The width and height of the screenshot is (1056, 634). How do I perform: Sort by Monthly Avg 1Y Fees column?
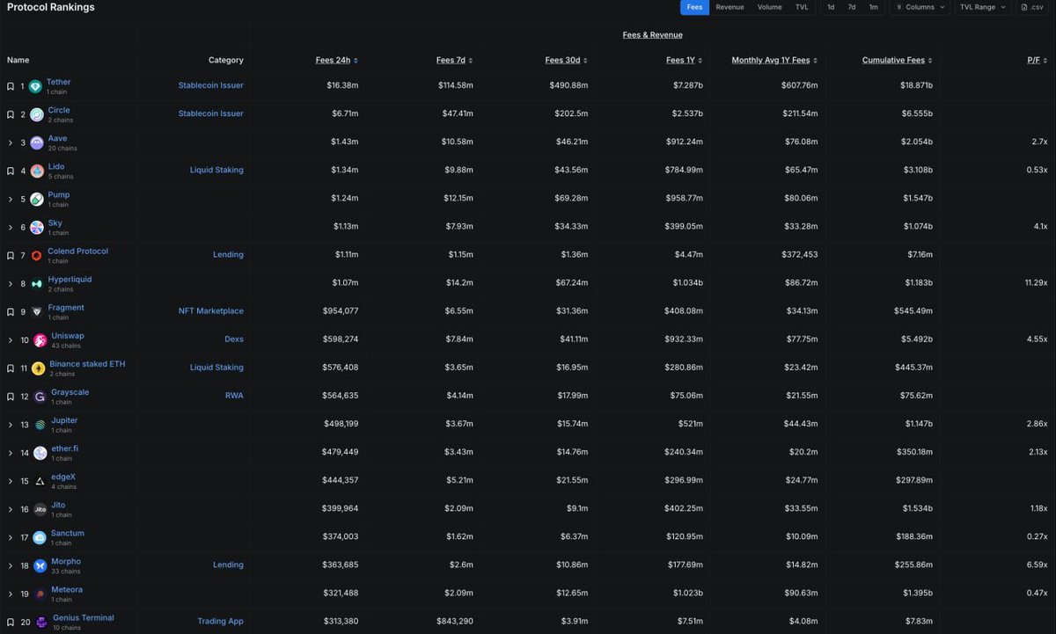pyautogui.click(x=774, y=60)
